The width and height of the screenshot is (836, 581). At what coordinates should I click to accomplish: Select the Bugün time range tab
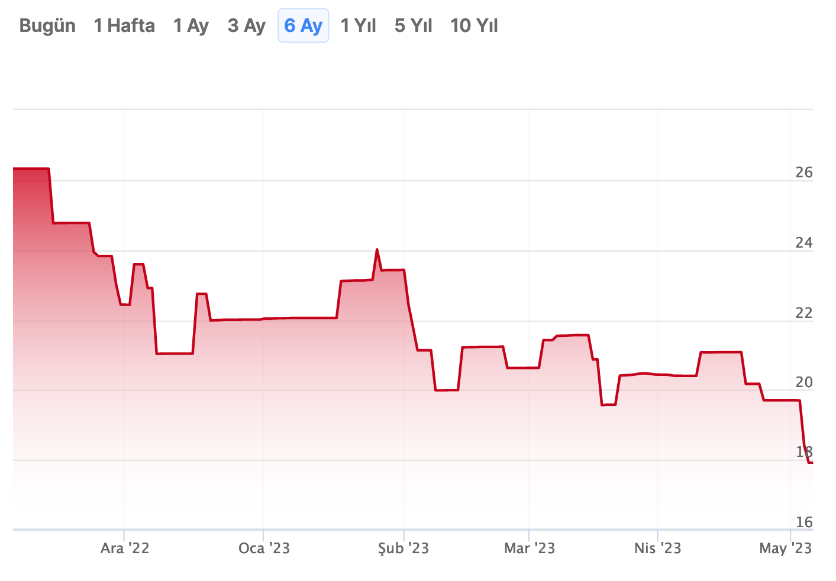pos(47,26)
